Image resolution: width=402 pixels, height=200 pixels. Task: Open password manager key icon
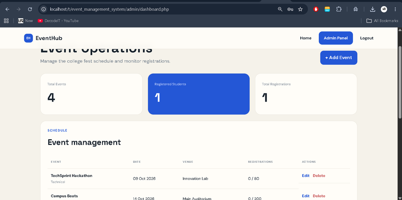290,9
